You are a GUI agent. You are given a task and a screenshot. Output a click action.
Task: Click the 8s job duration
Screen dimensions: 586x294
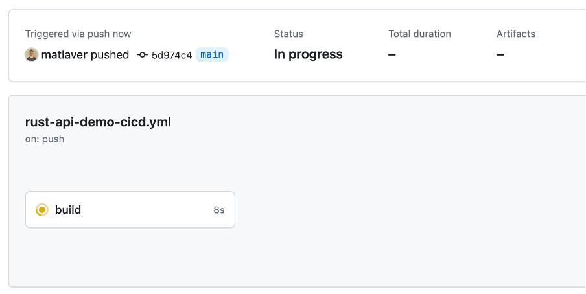[219, 210]
